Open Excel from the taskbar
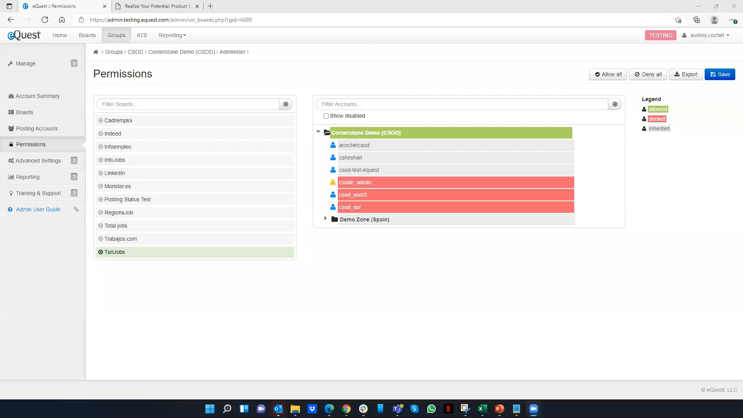743x418 pixels. click(482, 409)
